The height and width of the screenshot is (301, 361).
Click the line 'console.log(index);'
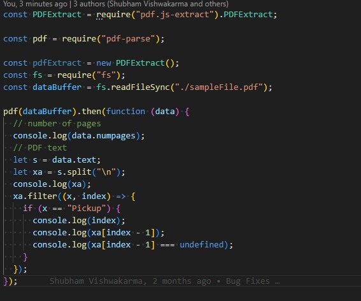pos(79,221)
